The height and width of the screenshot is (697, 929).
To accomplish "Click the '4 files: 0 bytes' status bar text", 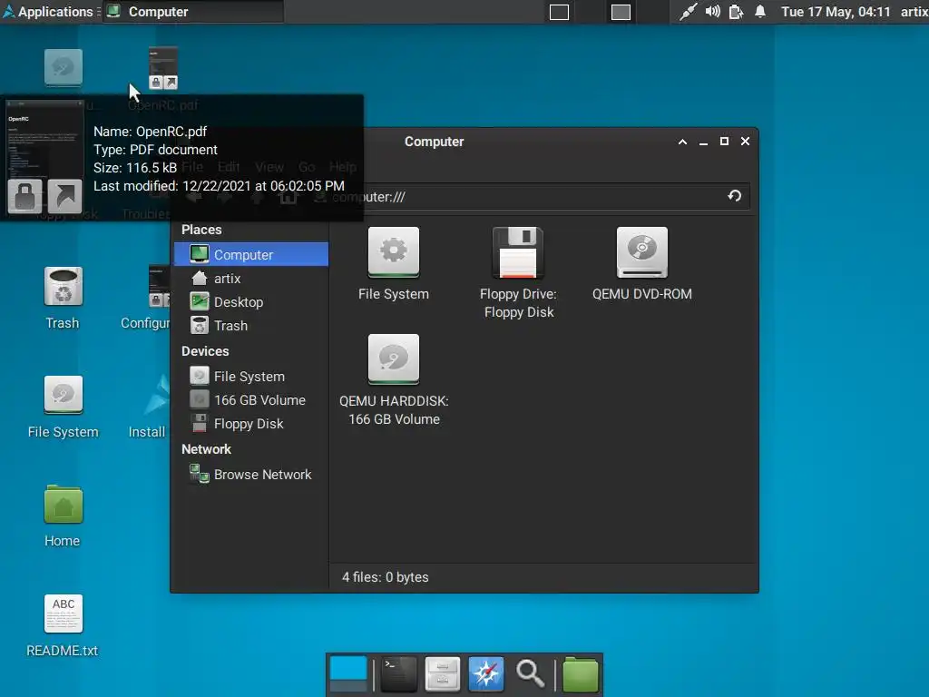I will (x=385, y=577).
